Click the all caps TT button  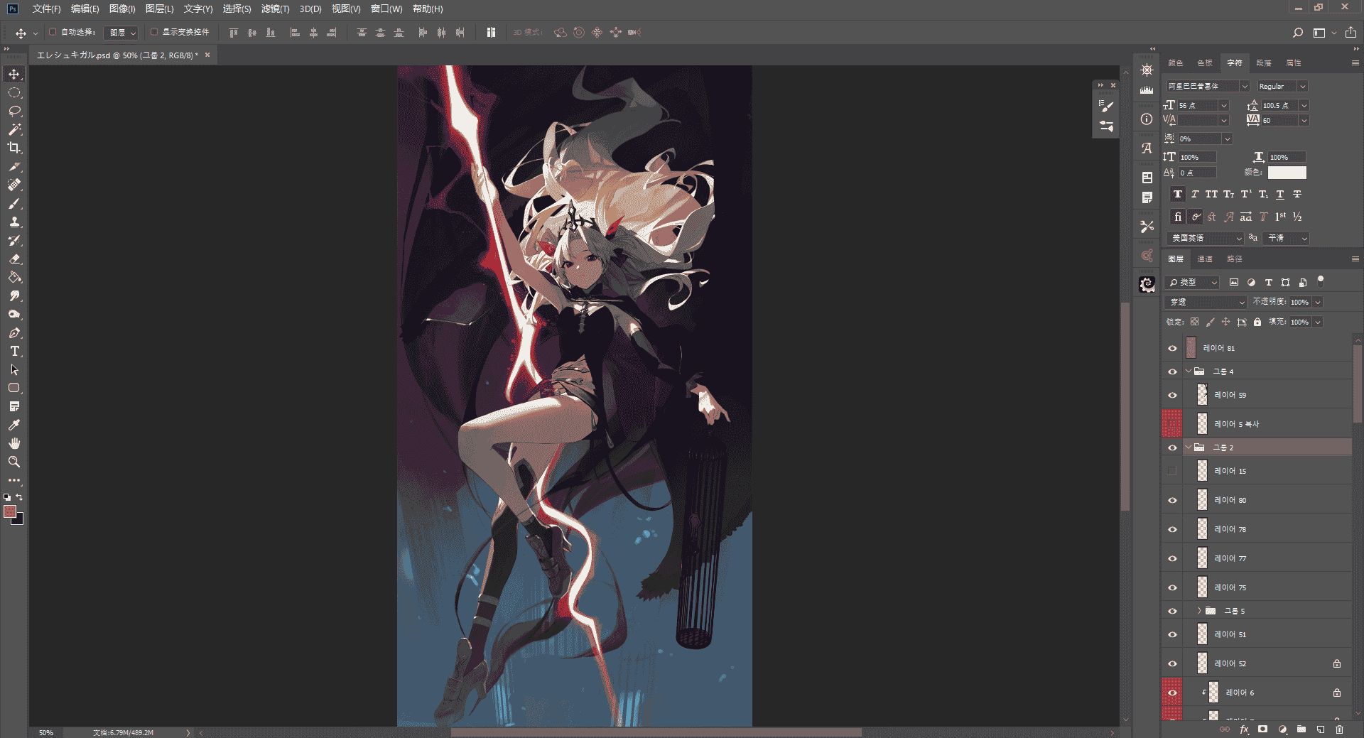1211,194
